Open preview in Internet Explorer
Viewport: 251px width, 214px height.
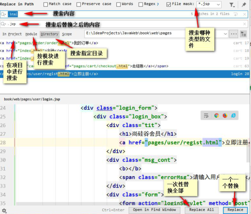[233, 116]
